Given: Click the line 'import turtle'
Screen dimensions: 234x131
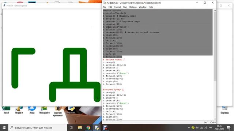Looking at the screenshot, I should point(112,11).
